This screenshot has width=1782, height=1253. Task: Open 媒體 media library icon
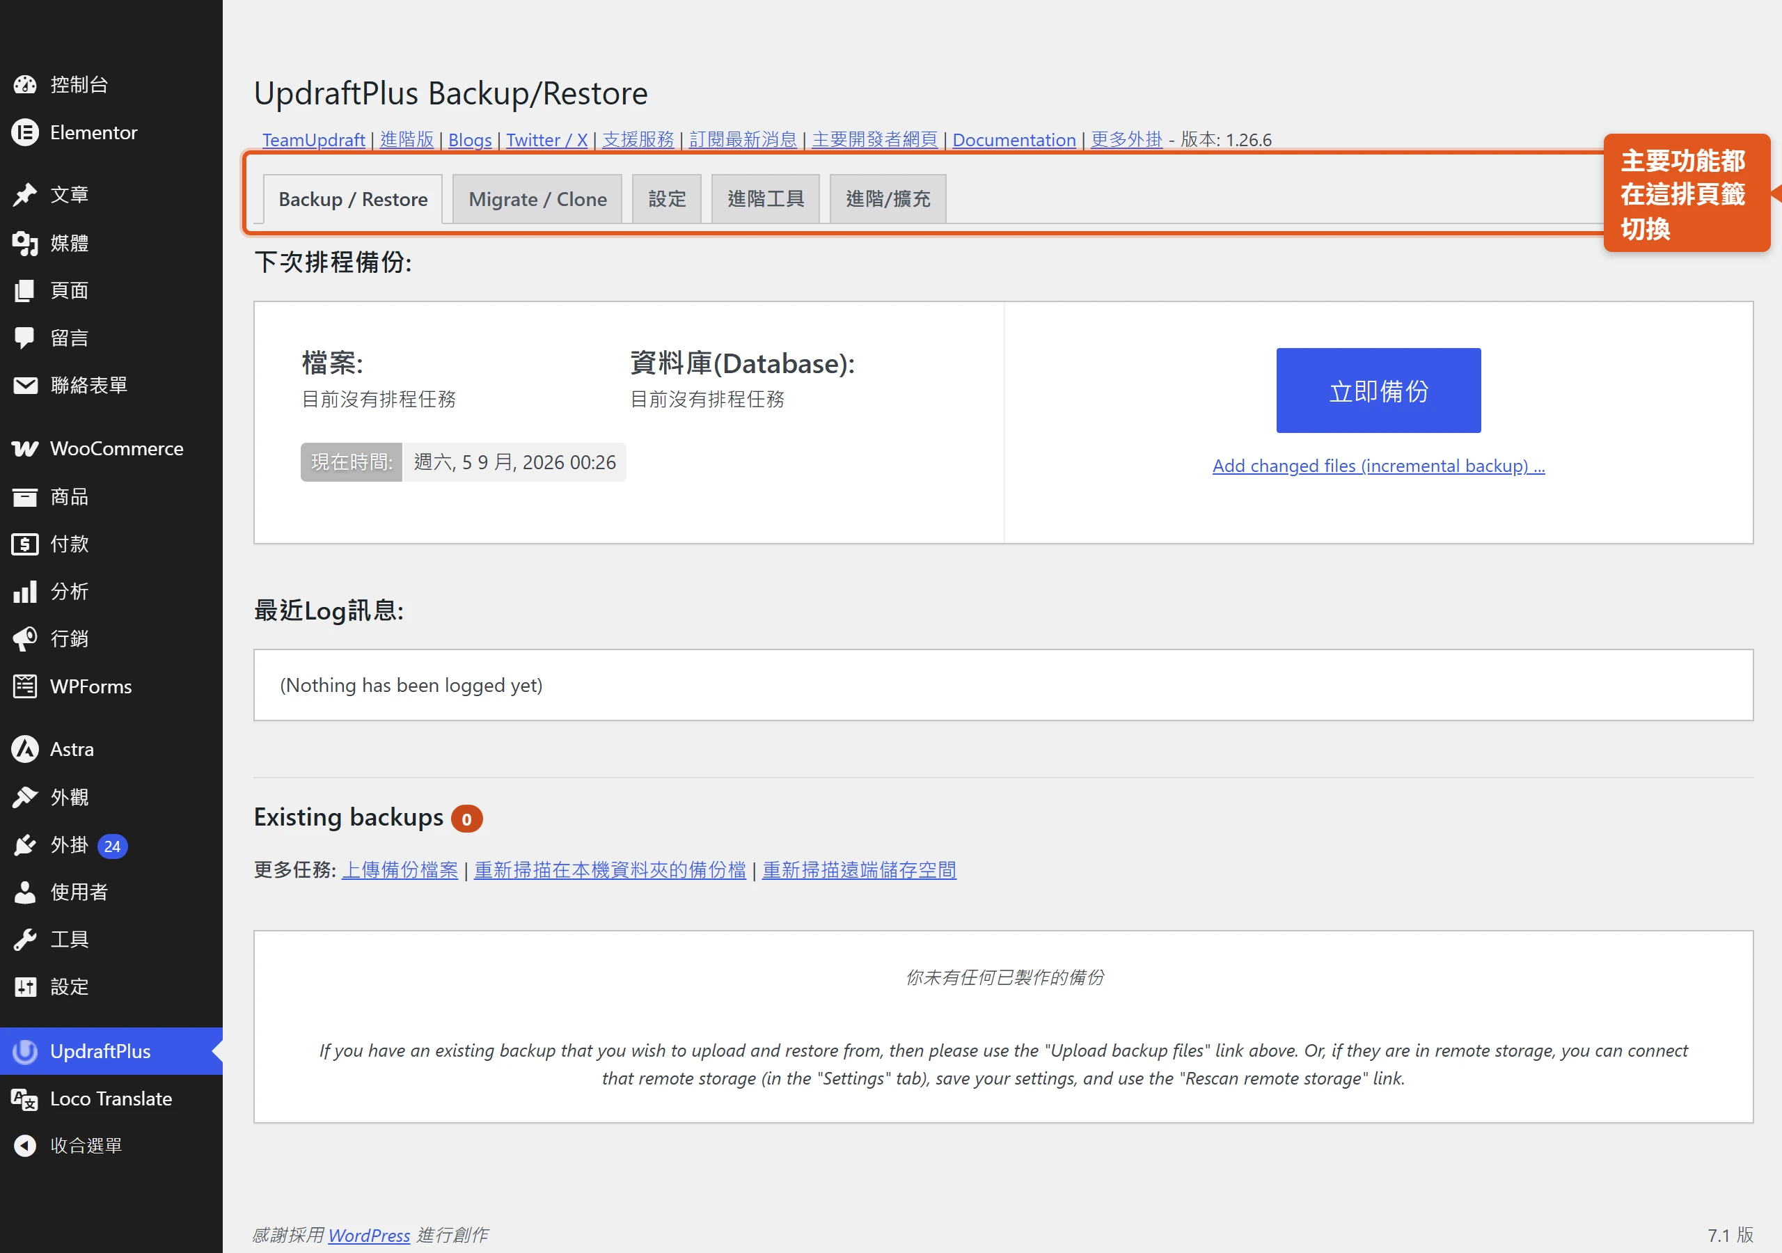[x=25, y=243]
